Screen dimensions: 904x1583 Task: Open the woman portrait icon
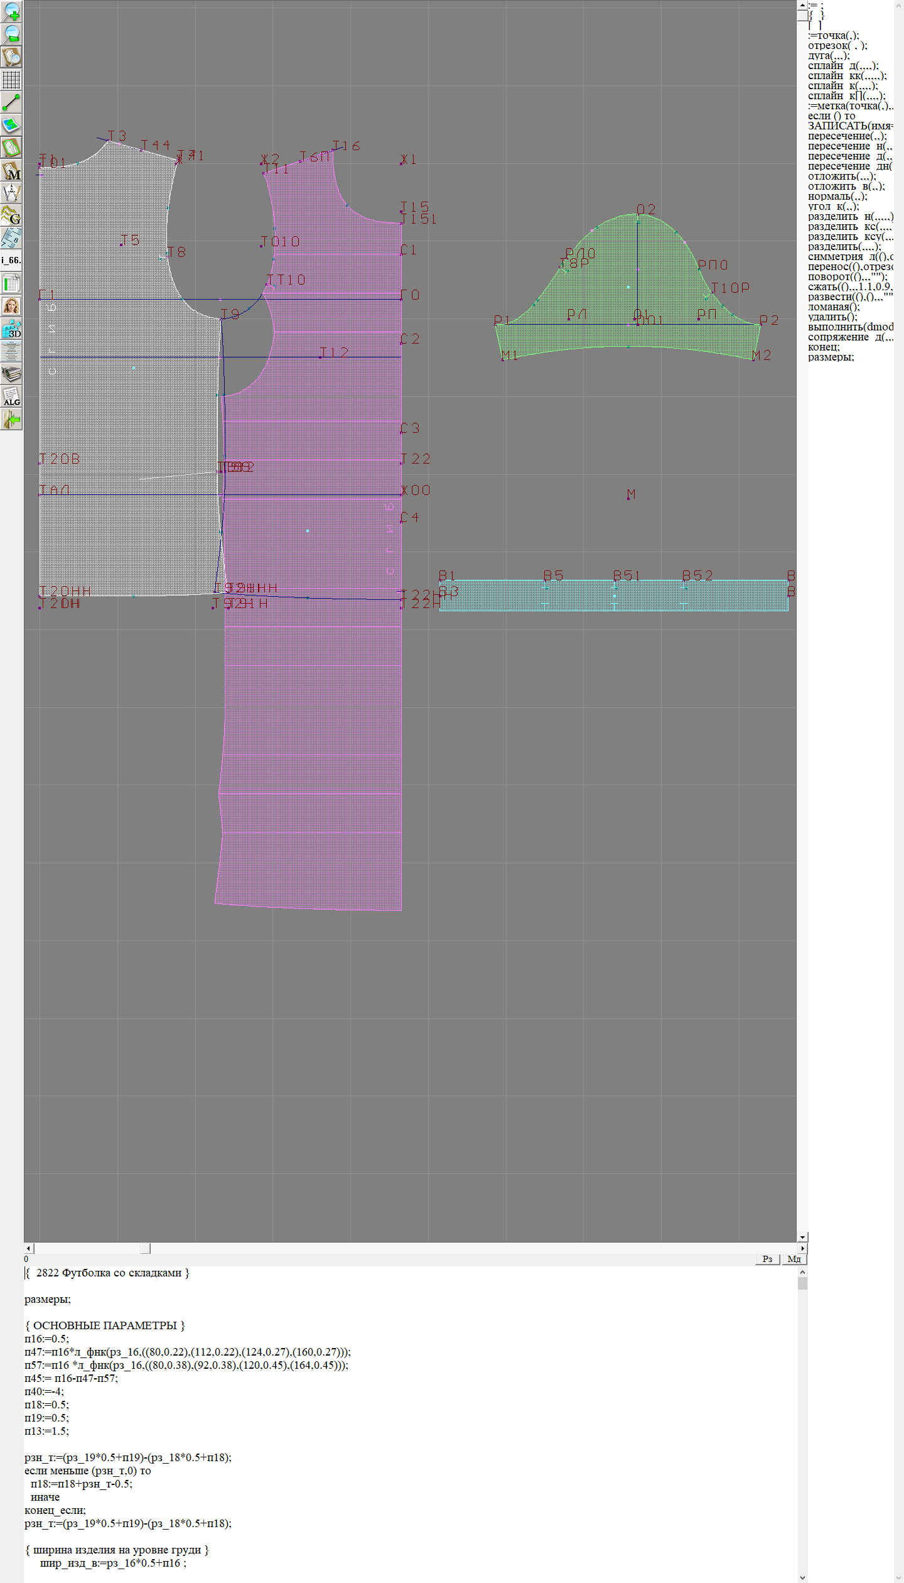tap(11, 306)
